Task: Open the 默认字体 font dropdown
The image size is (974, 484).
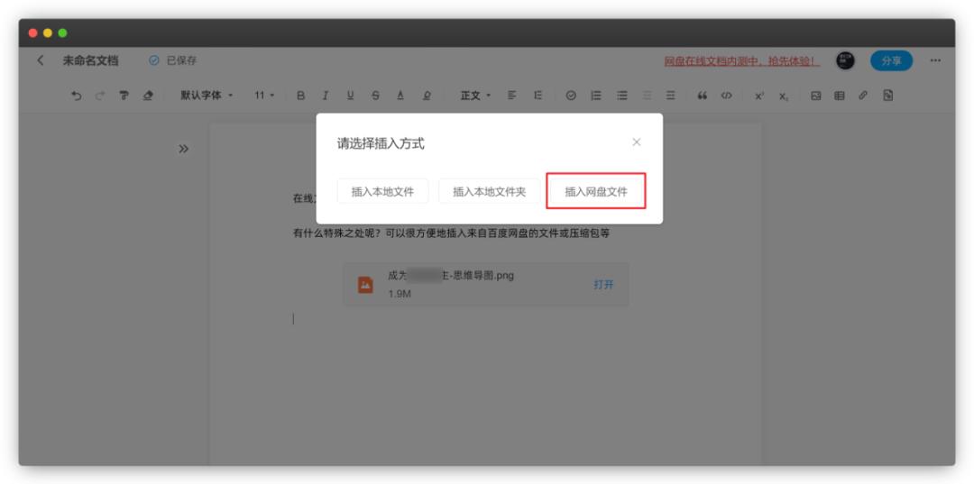Action: (x=207, y=96)
